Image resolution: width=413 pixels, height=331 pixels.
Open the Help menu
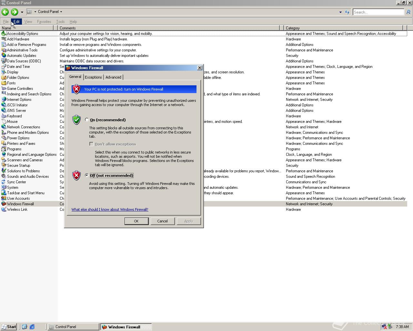tap(73, 22)
